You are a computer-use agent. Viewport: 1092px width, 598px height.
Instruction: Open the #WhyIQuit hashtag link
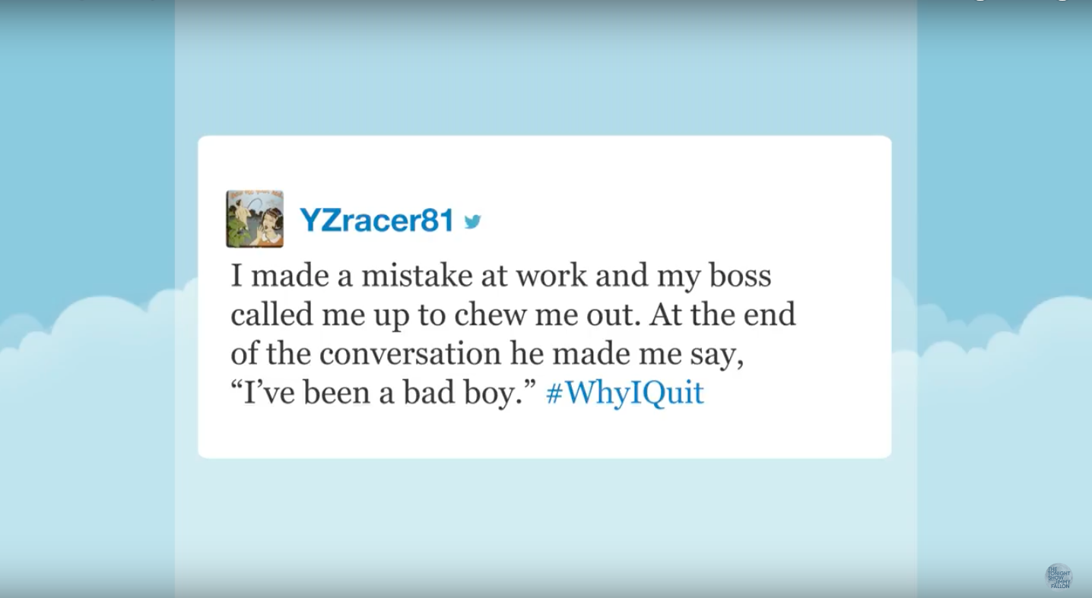pyautogui.click(x=625, y=393)
